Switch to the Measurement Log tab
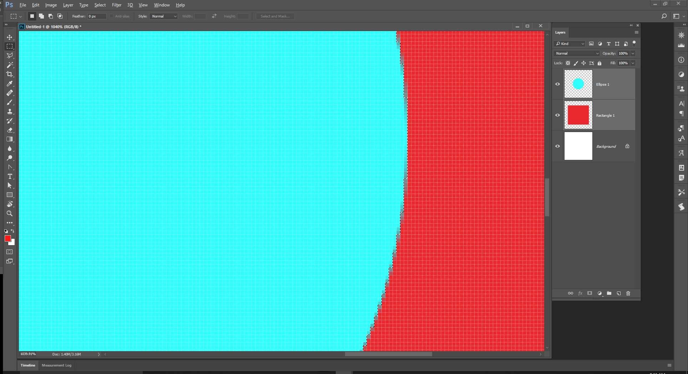 [56, 365]
